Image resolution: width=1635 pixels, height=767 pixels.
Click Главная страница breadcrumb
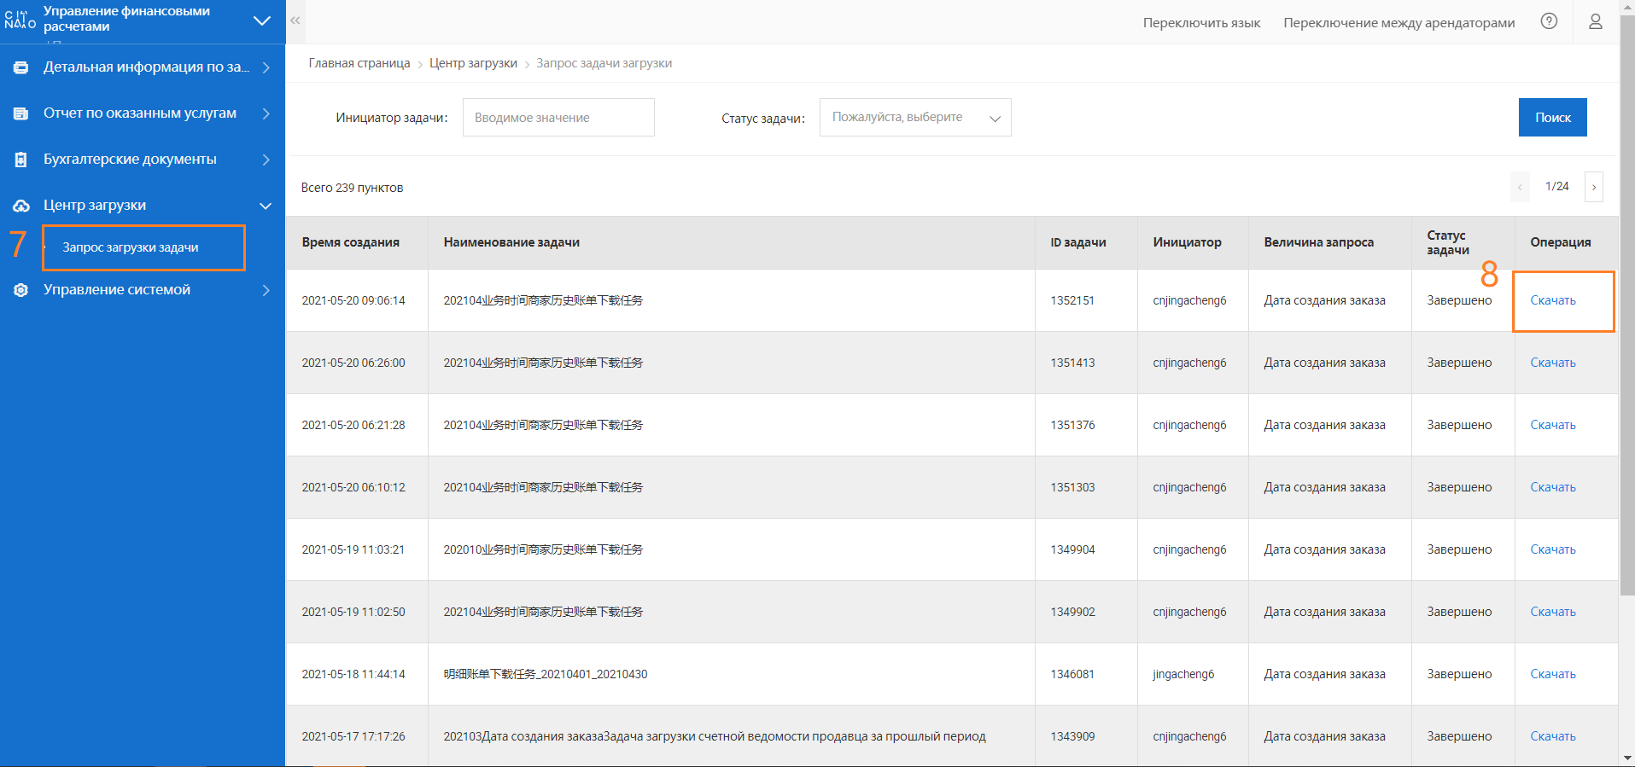point(359,63)
